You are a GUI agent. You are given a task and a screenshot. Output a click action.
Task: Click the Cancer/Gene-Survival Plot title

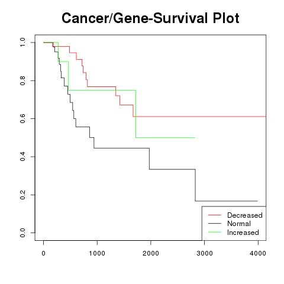point(150,18)
